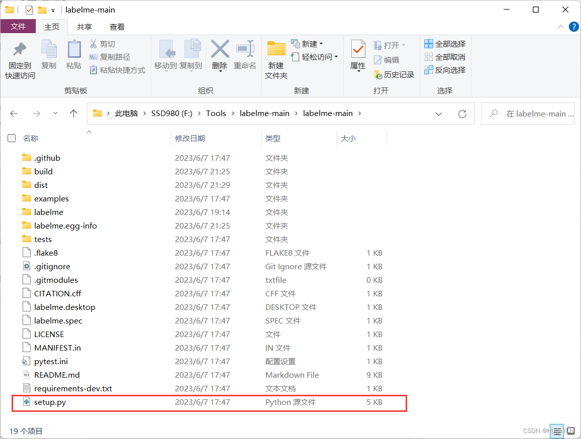Click the Edit (编辑) ribbon item
The height and width of the screenshot is (439, 581).
tap(386, 60)
